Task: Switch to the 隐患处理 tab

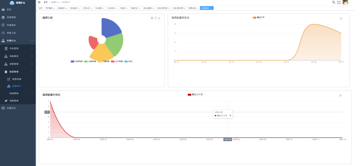Action: point(193,8)
